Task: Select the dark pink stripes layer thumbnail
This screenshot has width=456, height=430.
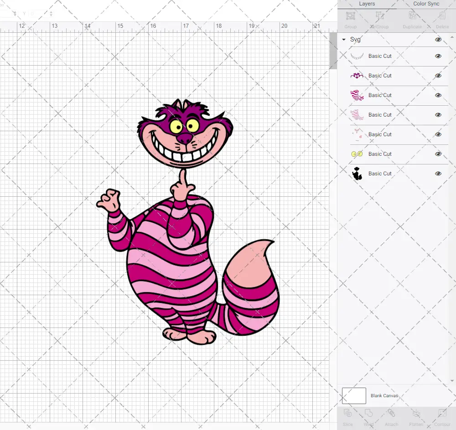Action: click(x=357, y=95)
